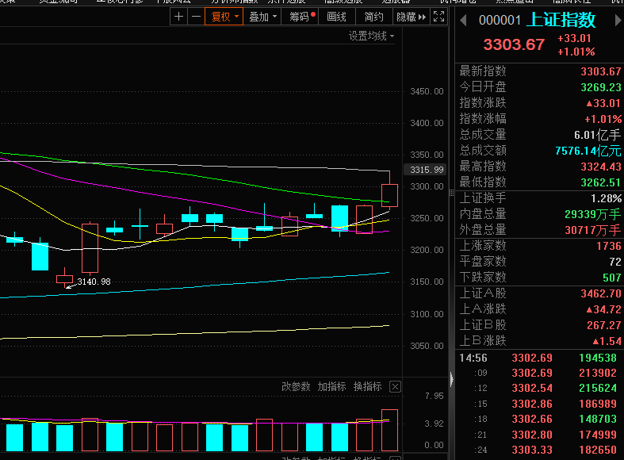
Task: Click 总成交额 value 7576.14亿元
Action: (588, 151)
